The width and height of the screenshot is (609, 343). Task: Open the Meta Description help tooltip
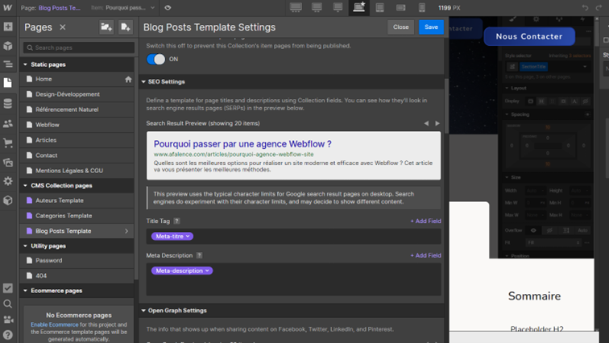point(199,255)
